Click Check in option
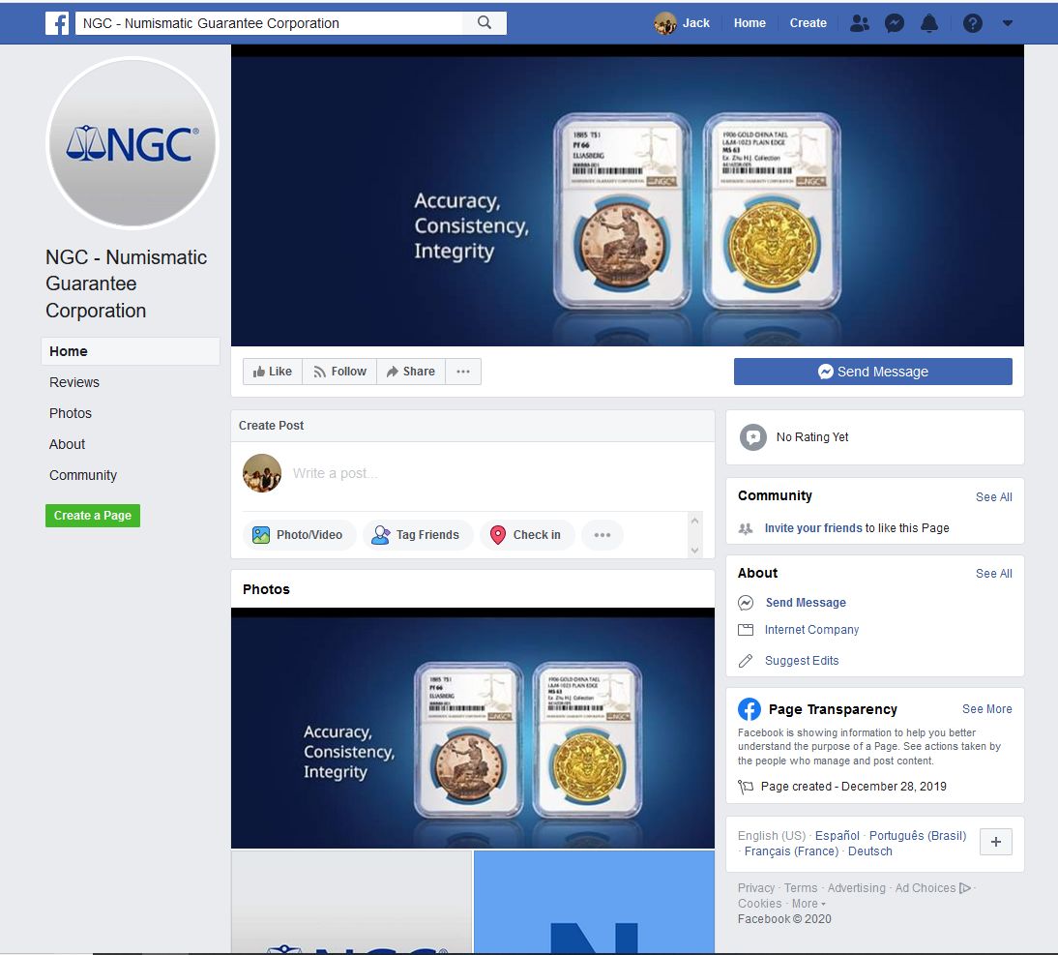This screenshot has height=955, width=1058. click(526, 534)
